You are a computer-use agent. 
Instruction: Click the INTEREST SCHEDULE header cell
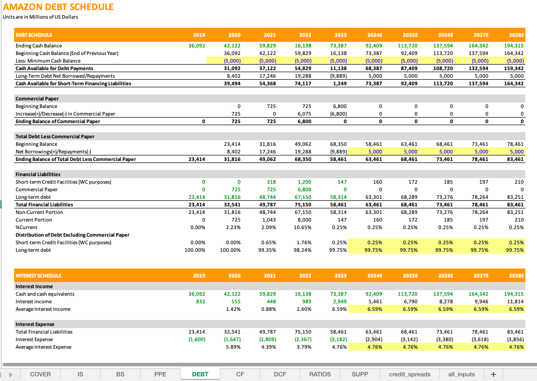[x=38, y=276]
